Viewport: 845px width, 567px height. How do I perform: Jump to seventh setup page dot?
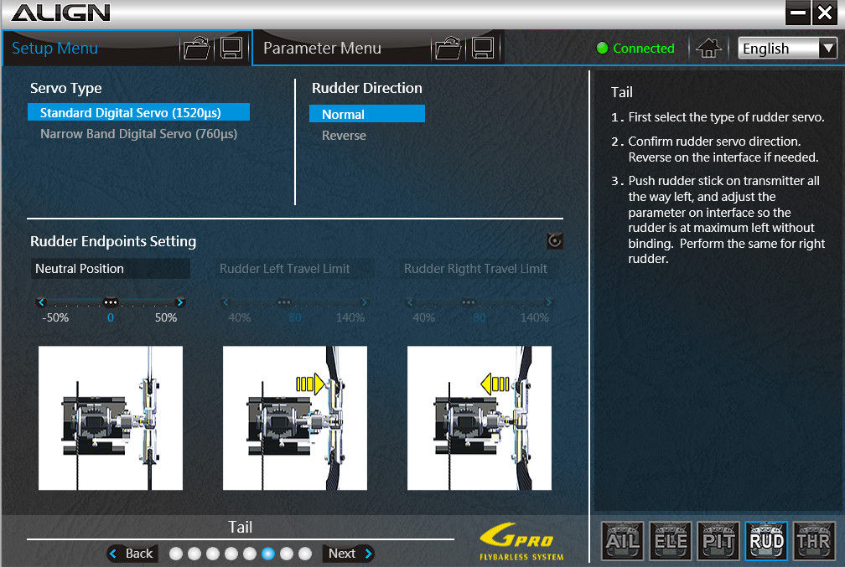coord(287,554)
